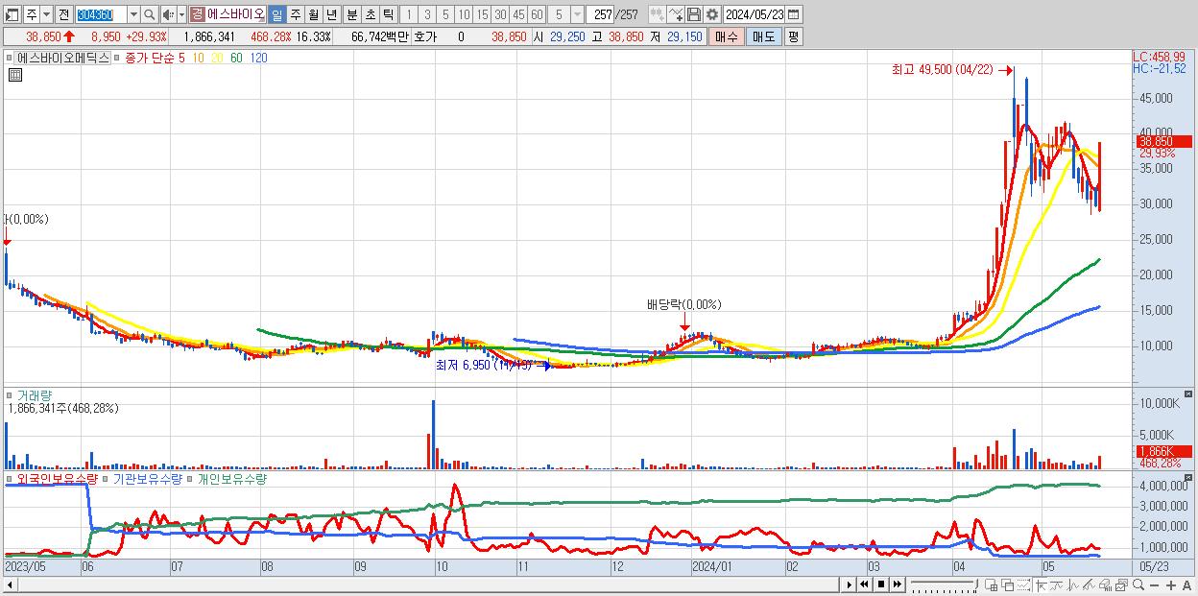Screen dimensions: 1198x596
Task: Open the dropdown arrow beside the speaker icon
Action: pos(181,14)
